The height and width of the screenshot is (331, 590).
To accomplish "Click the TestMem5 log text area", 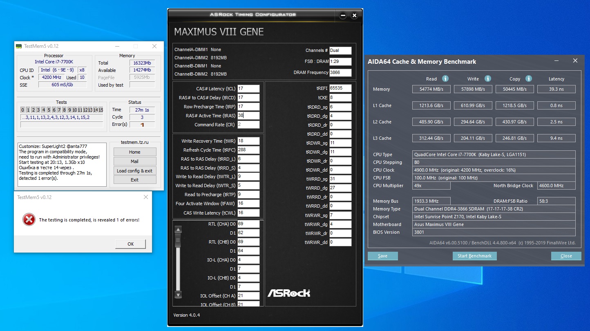I will pyautogui.click(x=62, y=165).
